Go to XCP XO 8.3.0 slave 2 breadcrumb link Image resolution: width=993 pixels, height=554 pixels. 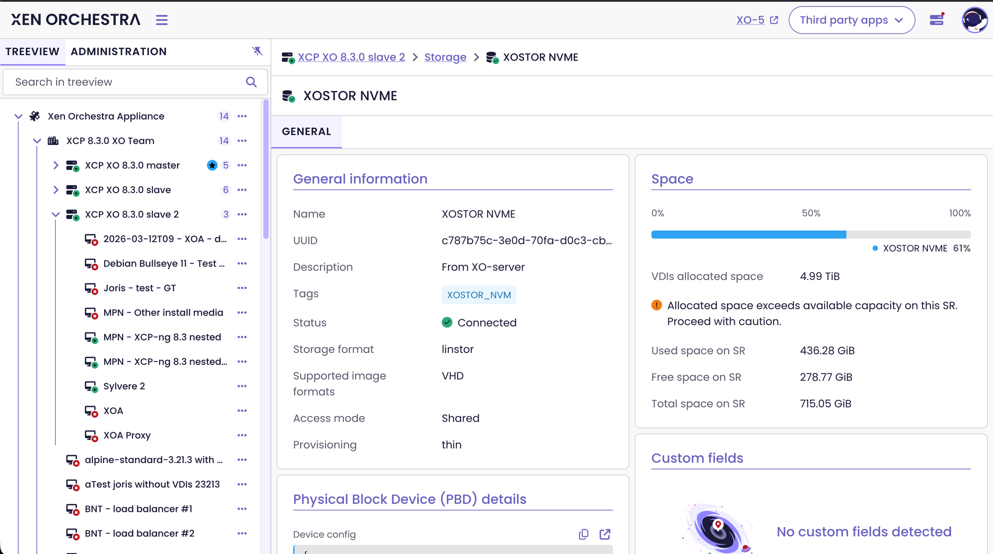click(352, 57)
